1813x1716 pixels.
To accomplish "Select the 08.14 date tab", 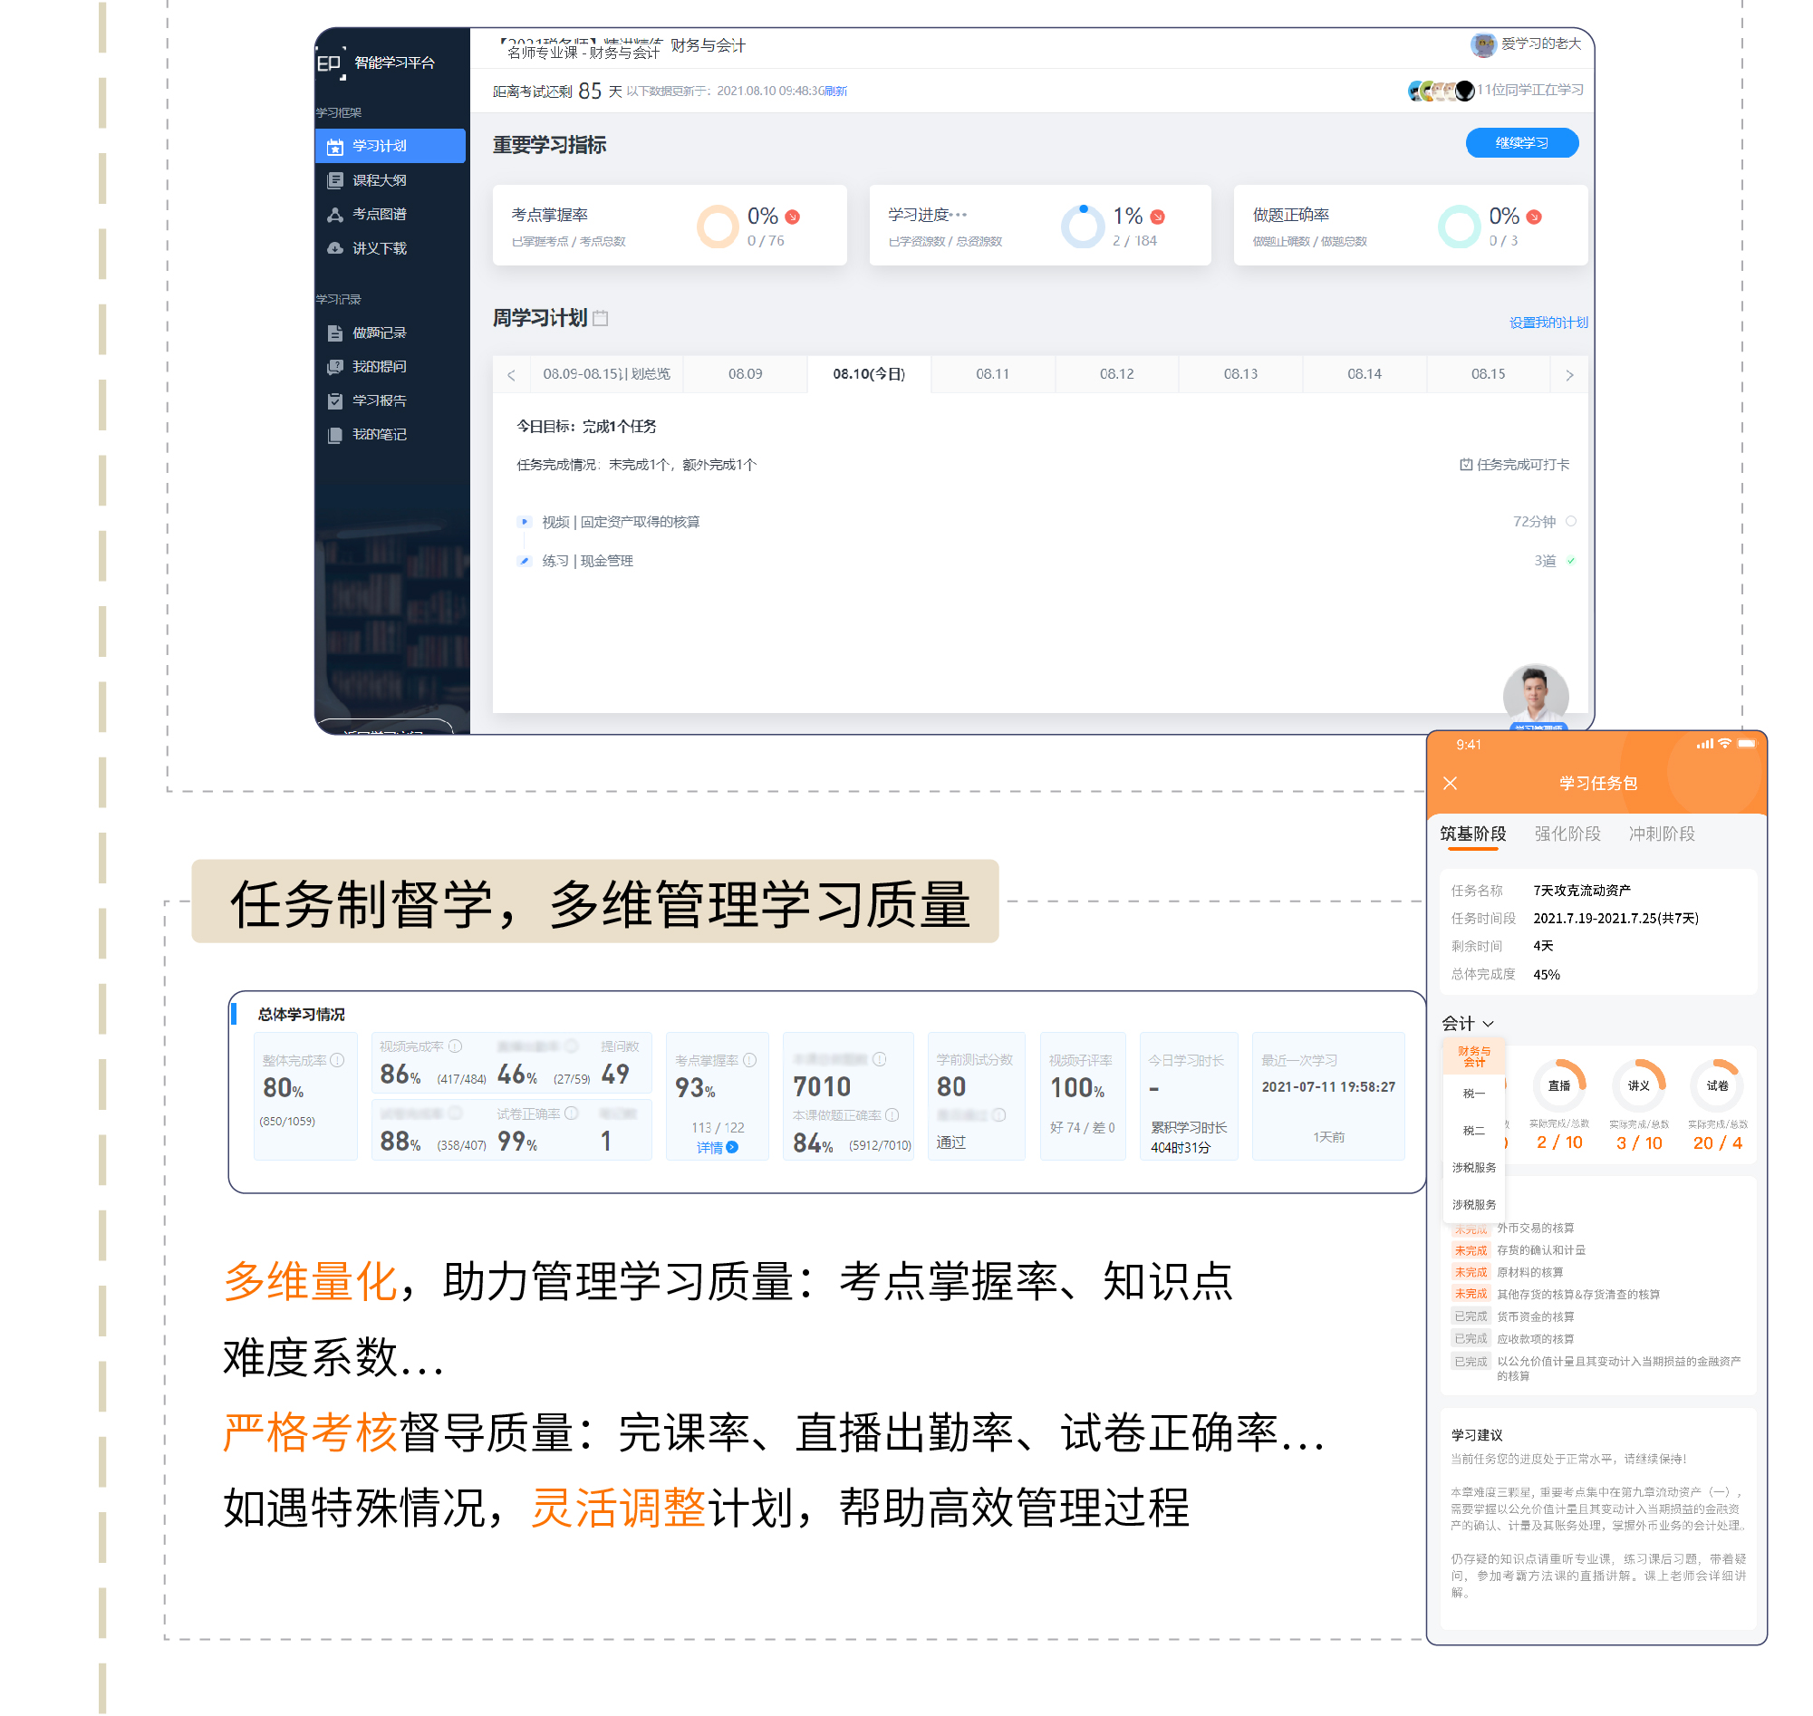I will pos(1364,375).
